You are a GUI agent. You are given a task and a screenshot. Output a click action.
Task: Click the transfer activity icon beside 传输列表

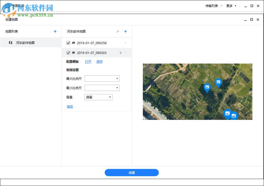point(222,6)
